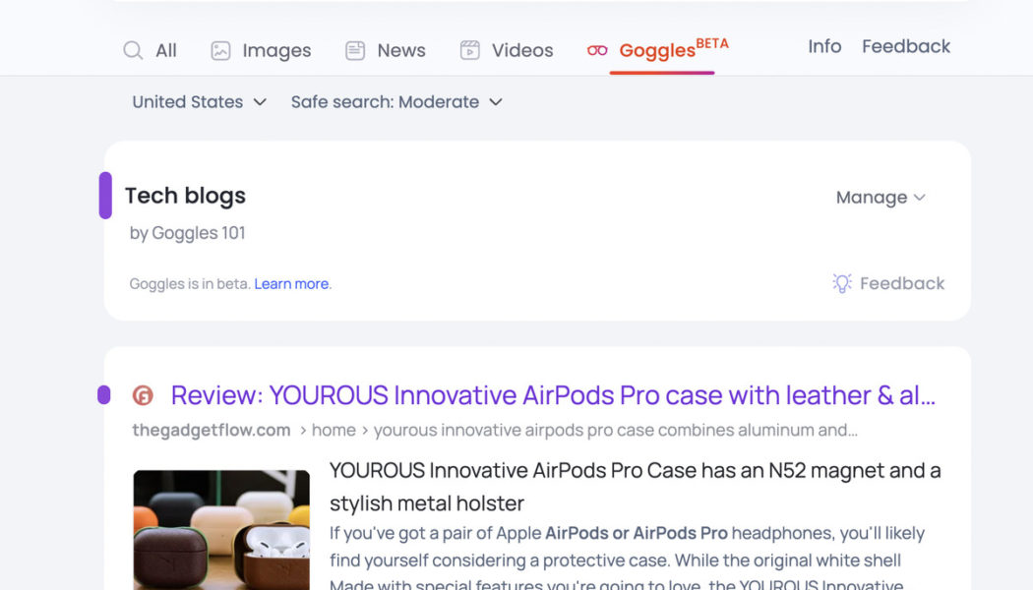
Task: Switch to the Images tab
Action: coord(275,49)
